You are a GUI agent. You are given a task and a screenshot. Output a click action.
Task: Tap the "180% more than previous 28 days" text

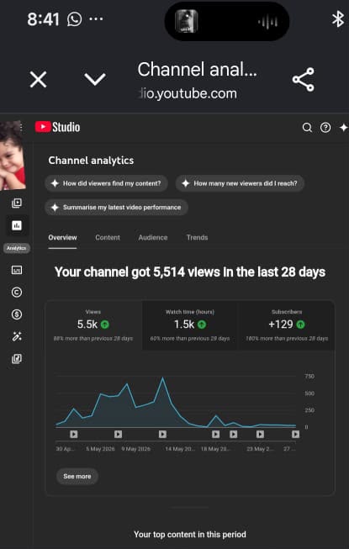pos(286,339)
